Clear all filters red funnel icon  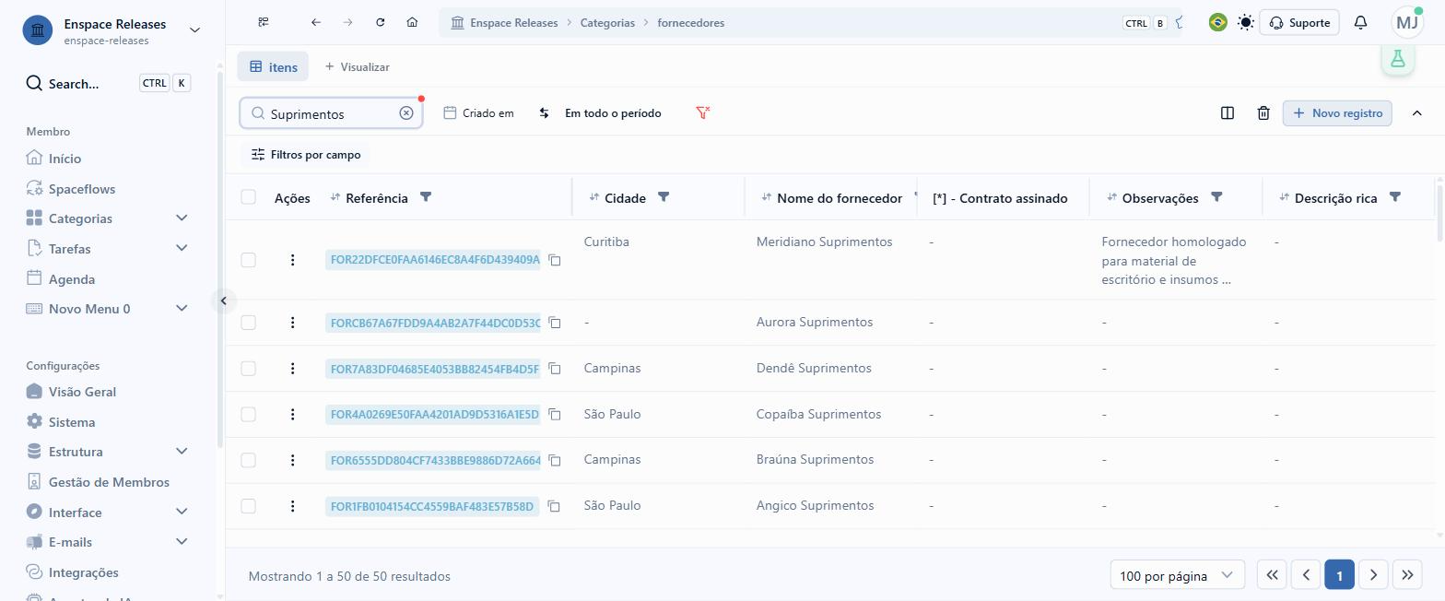coord(703,112)
